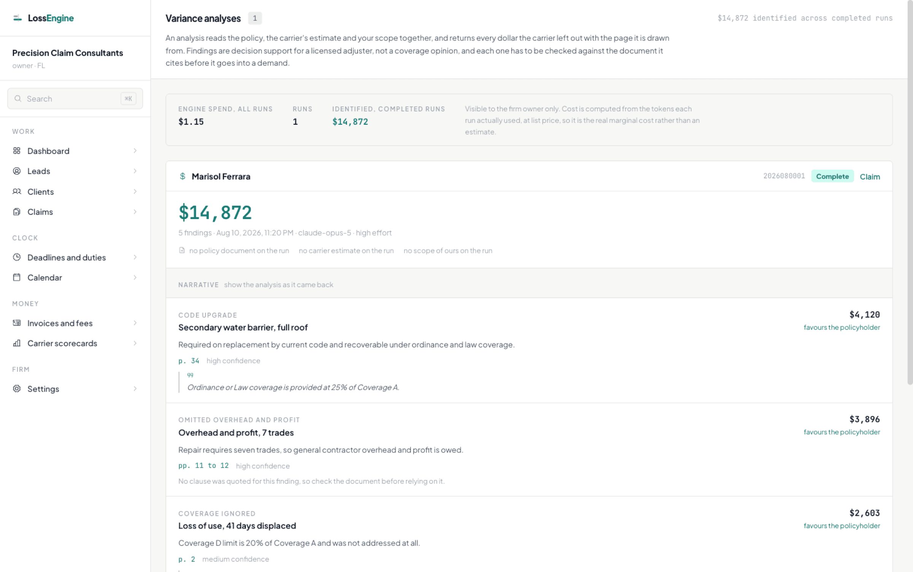The image size is (913, 572).
Task: Click the Calendar icon in sidebar
Action: pos(17,278)
